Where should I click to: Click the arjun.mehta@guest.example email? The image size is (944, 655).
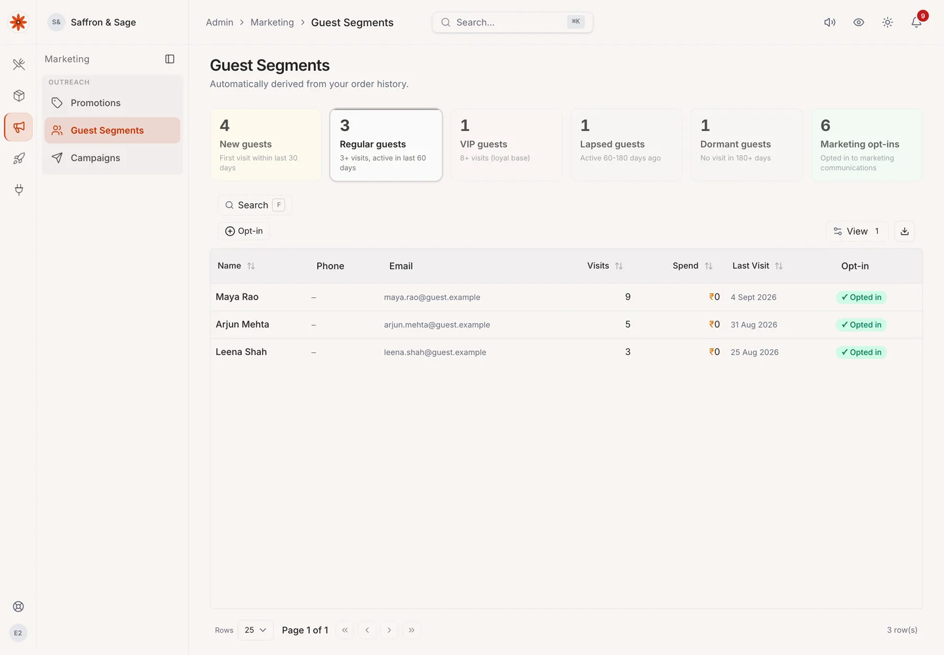437,325
